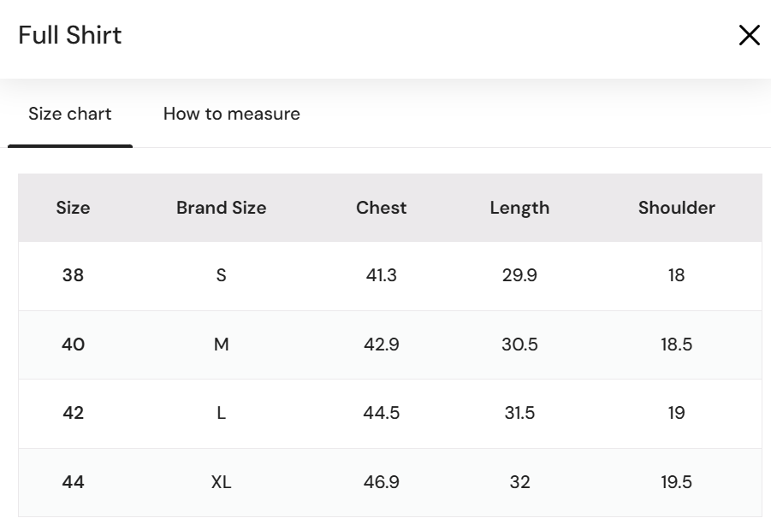771x524 pixels.
Task: Select the Size chart tab
Action: pyautogui.click(x=70, y=114)
